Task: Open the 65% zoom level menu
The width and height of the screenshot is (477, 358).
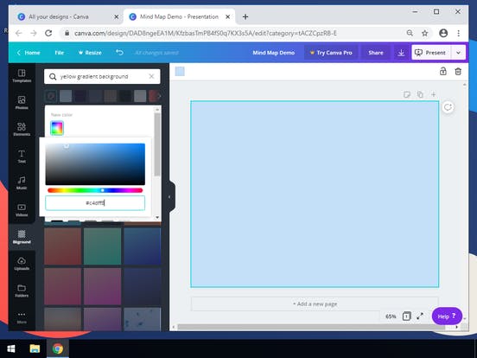Action: tap(391, 316)
